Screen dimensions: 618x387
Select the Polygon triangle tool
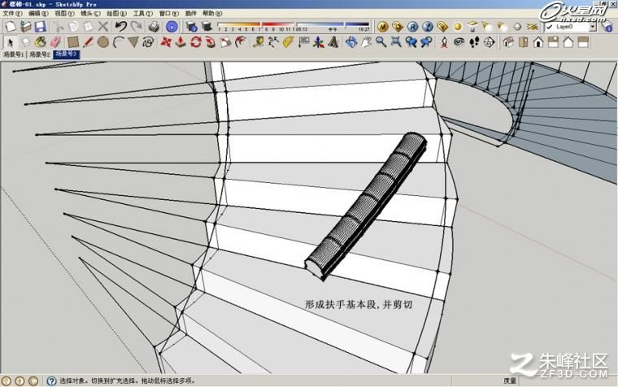pyautogui.click(x=133, y=41)
